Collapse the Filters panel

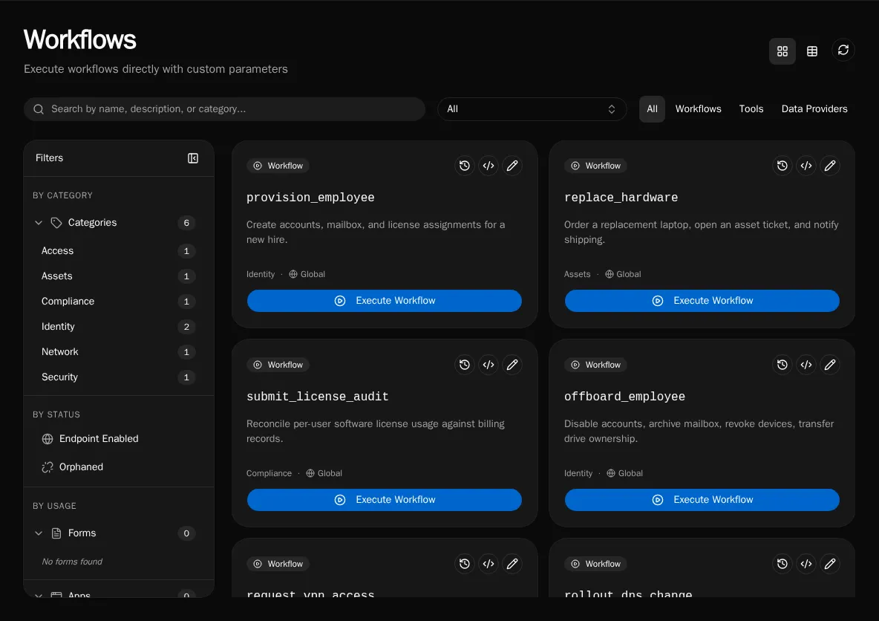pyautogui.click(x=193, y=158)
